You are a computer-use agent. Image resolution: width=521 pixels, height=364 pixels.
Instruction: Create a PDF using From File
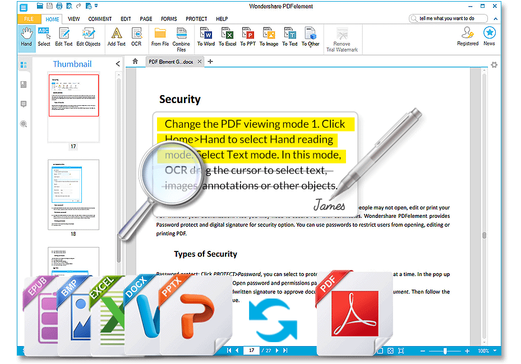tap(160, 37)
